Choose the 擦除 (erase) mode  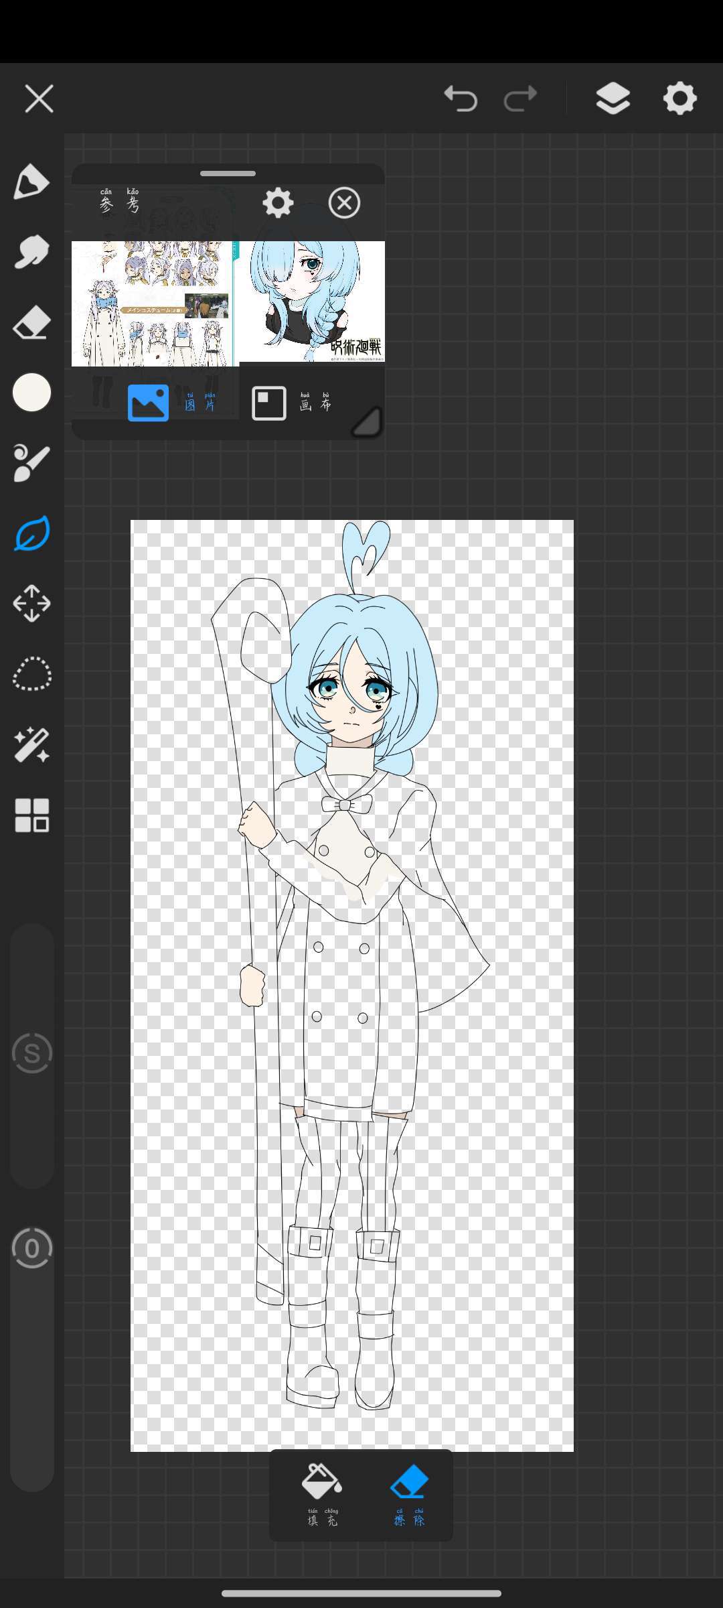[x=408, y=1494]
